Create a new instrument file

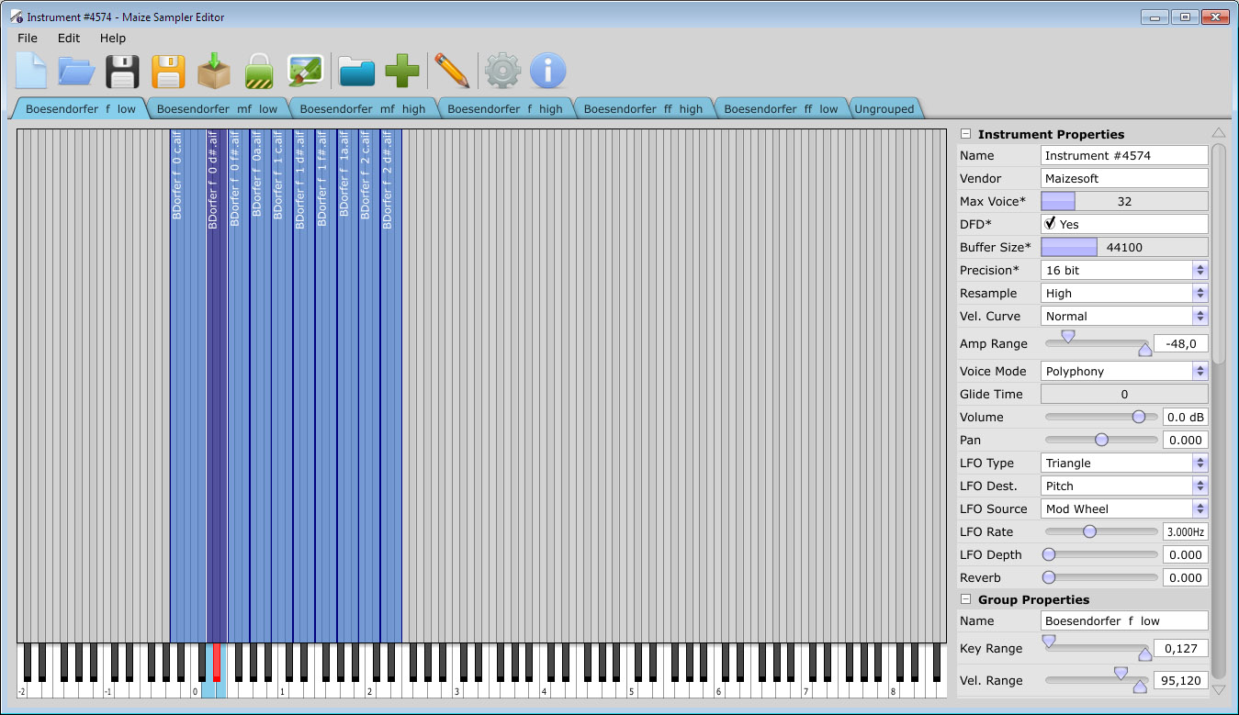[x=30, y=70]
